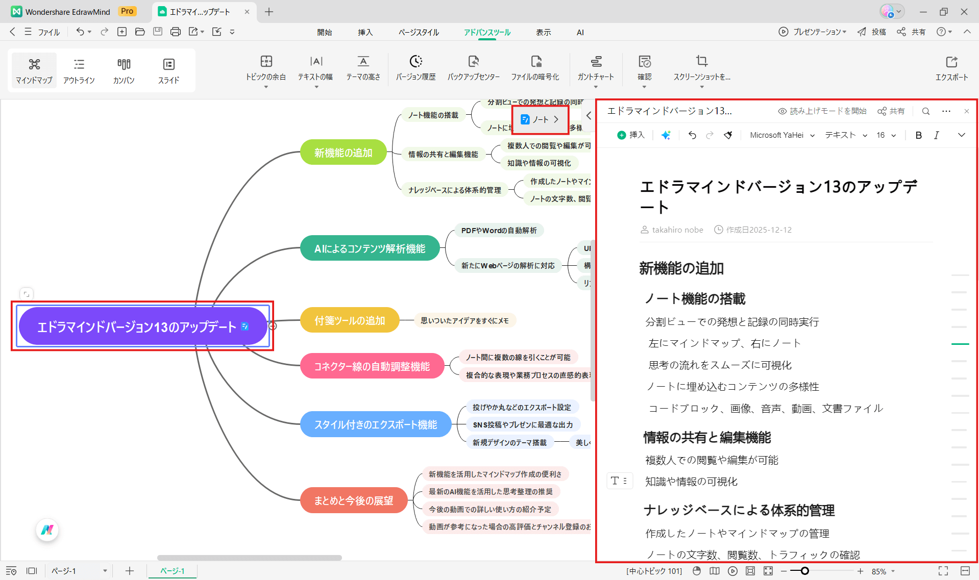
Task: Open the search icon in note panel
Action: pos(925,111)
